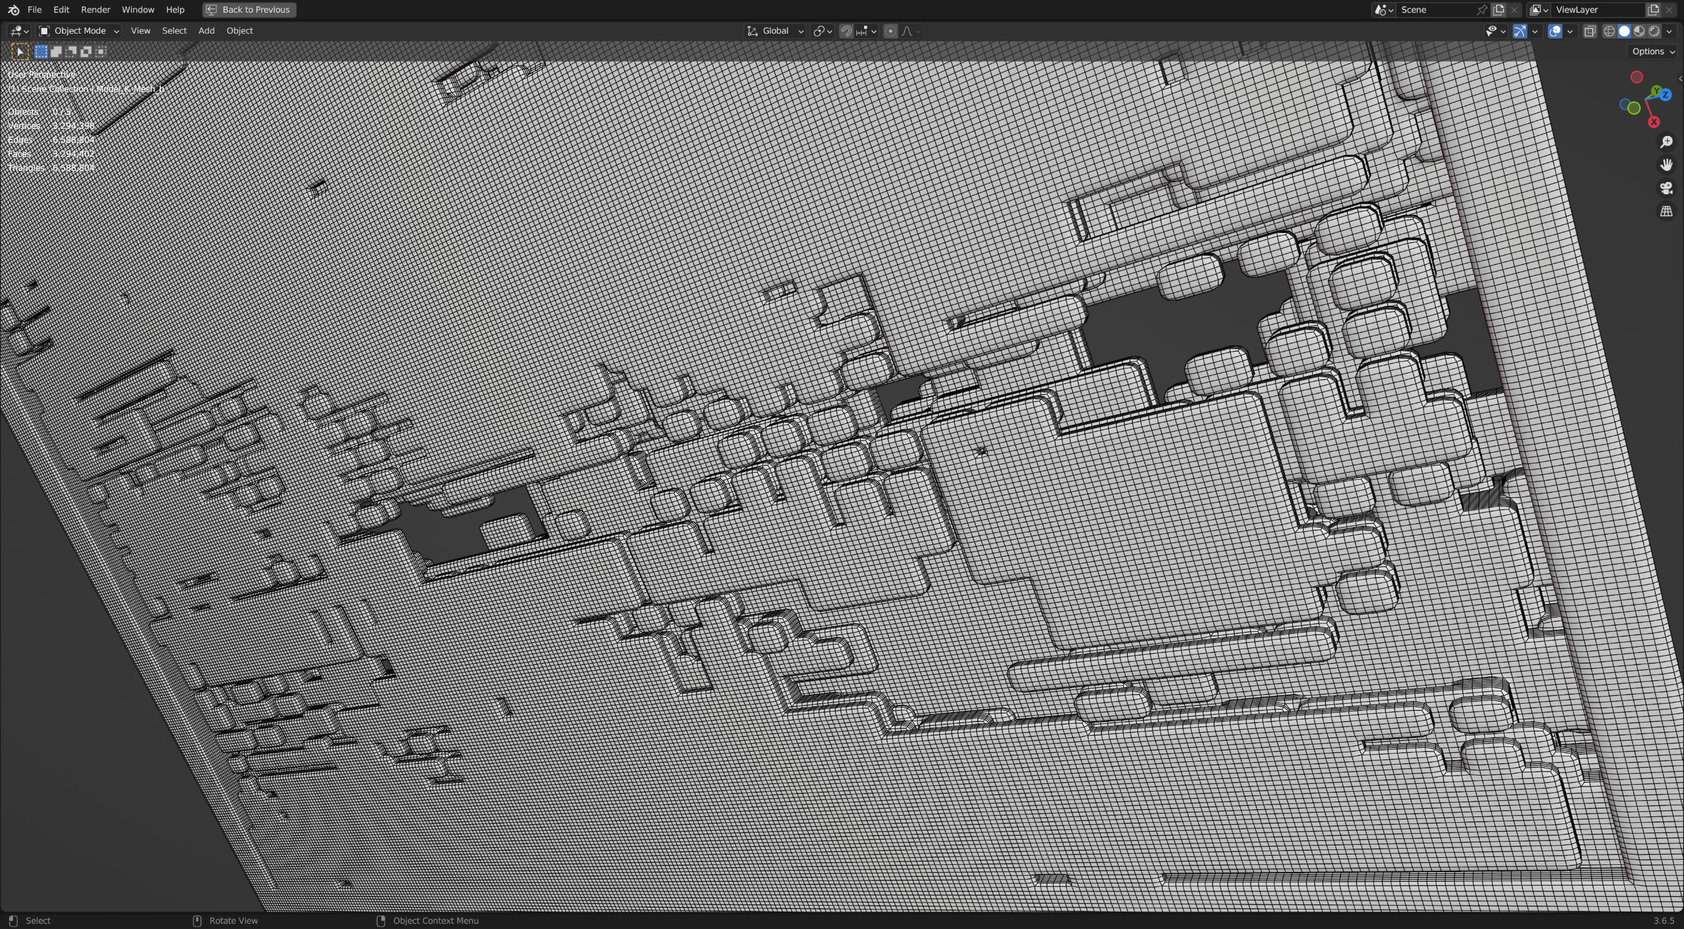
Task: Open the Render menu
Action: click(95, 10)
